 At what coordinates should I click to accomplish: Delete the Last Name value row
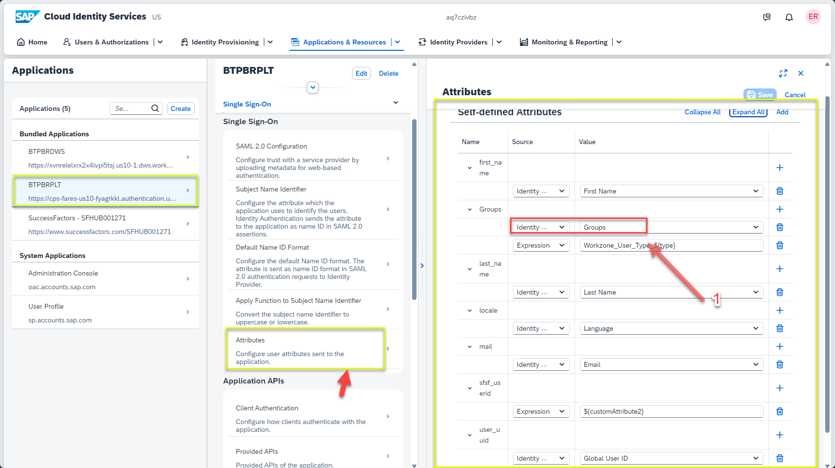click(780, 292)
